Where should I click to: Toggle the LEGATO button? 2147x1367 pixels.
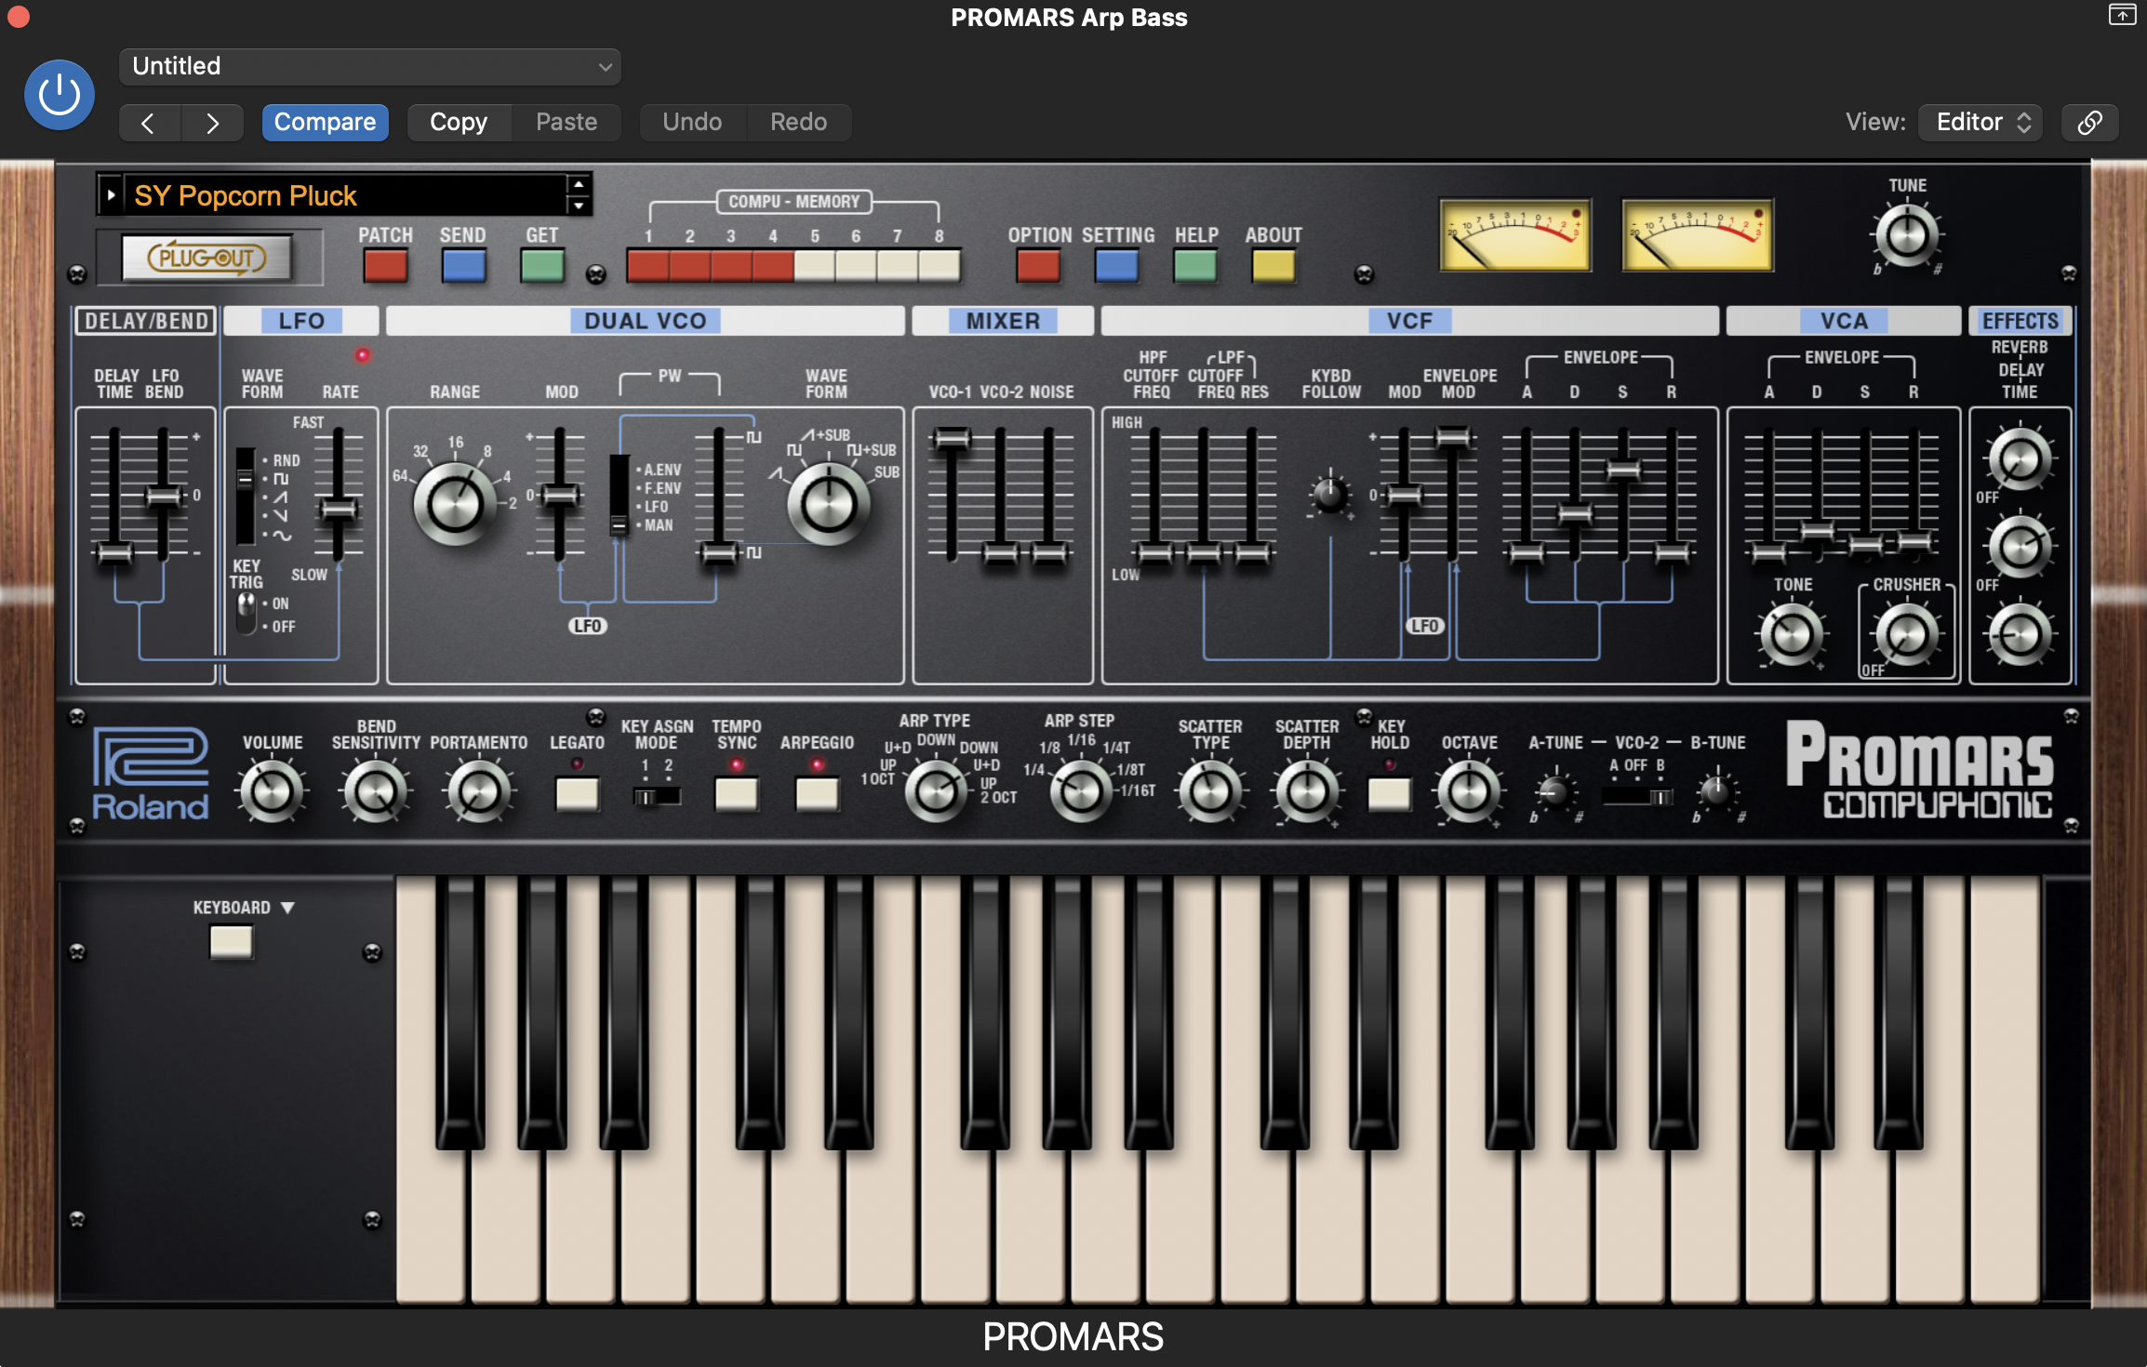tap(577, 794)
